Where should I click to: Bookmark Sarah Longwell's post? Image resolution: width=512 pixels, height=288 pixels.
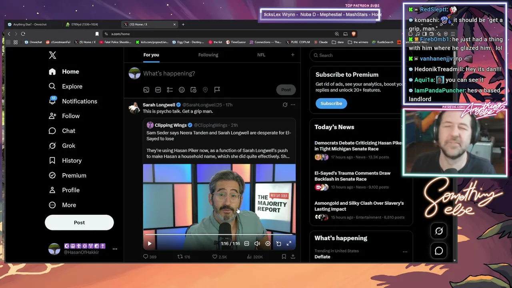click(x=284, y=256)
